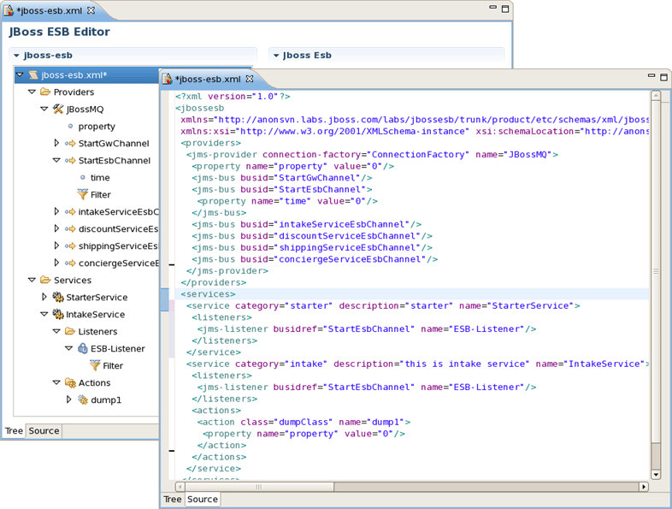Collapse the Jboss Esb section on right
The height and width of the screenshot is (509, 672).
(276, 56)
